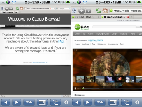This screenshot has width=142, height=107.
Task: Click the Google search box
Action: (63, 9)
